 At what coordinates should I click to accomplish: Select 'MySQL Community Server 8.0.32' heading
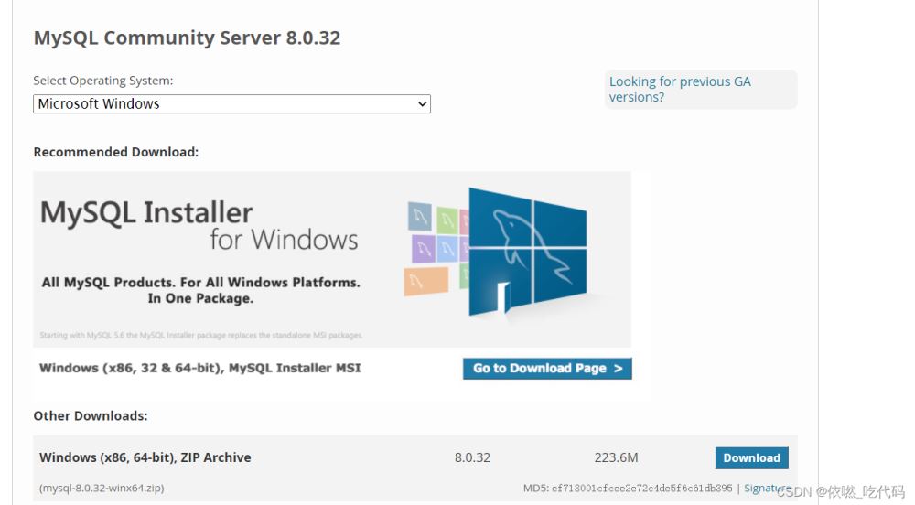(x=187, y=38)
